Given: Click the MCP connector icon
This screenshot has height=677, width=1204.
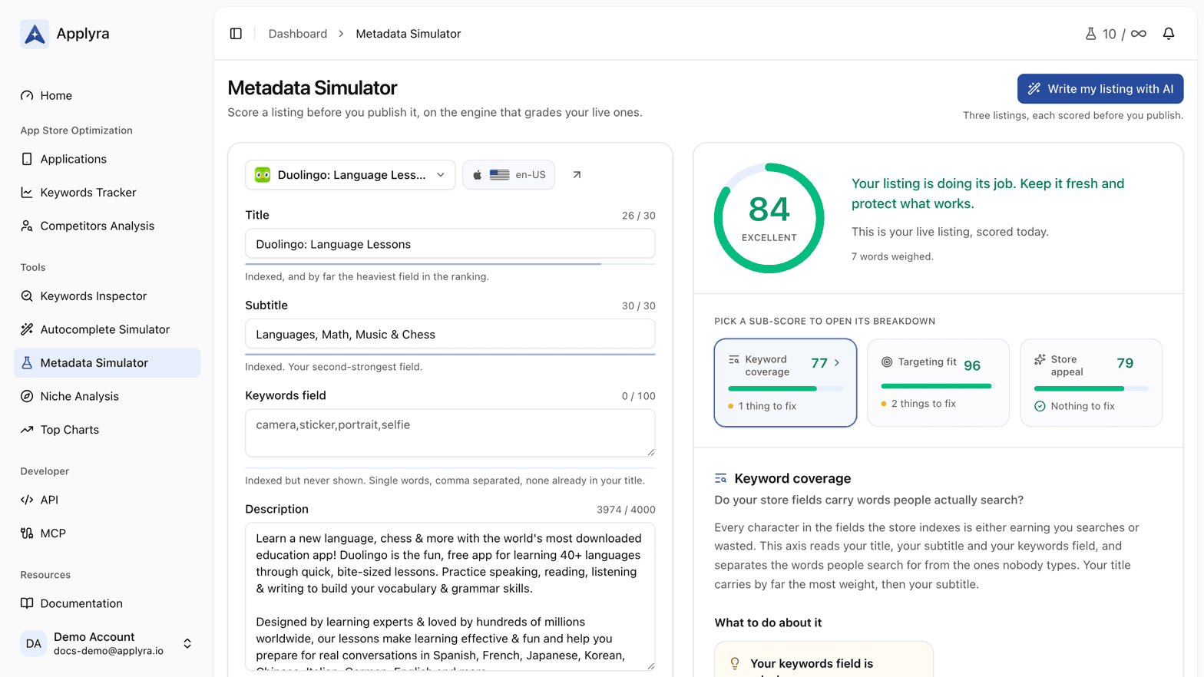Looking at the screenshot, I should pos(27,533).
